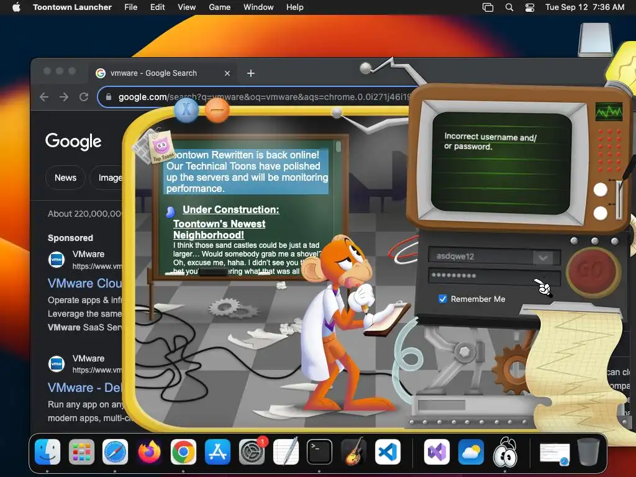Open Safari from the Dock
This screenshot has height=477, width=636.
pyautogui.click(x=115, y=452)
